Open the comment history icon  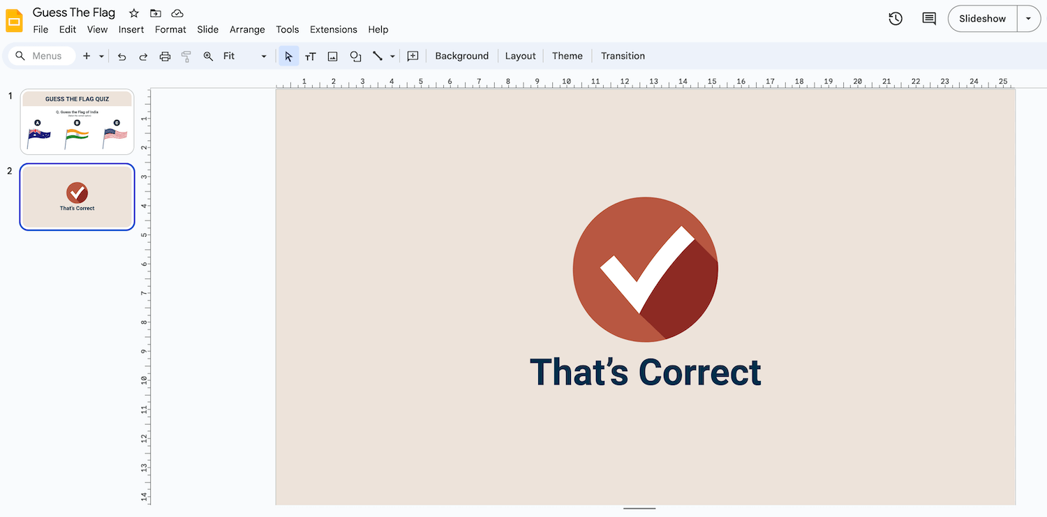coord(929,19)
